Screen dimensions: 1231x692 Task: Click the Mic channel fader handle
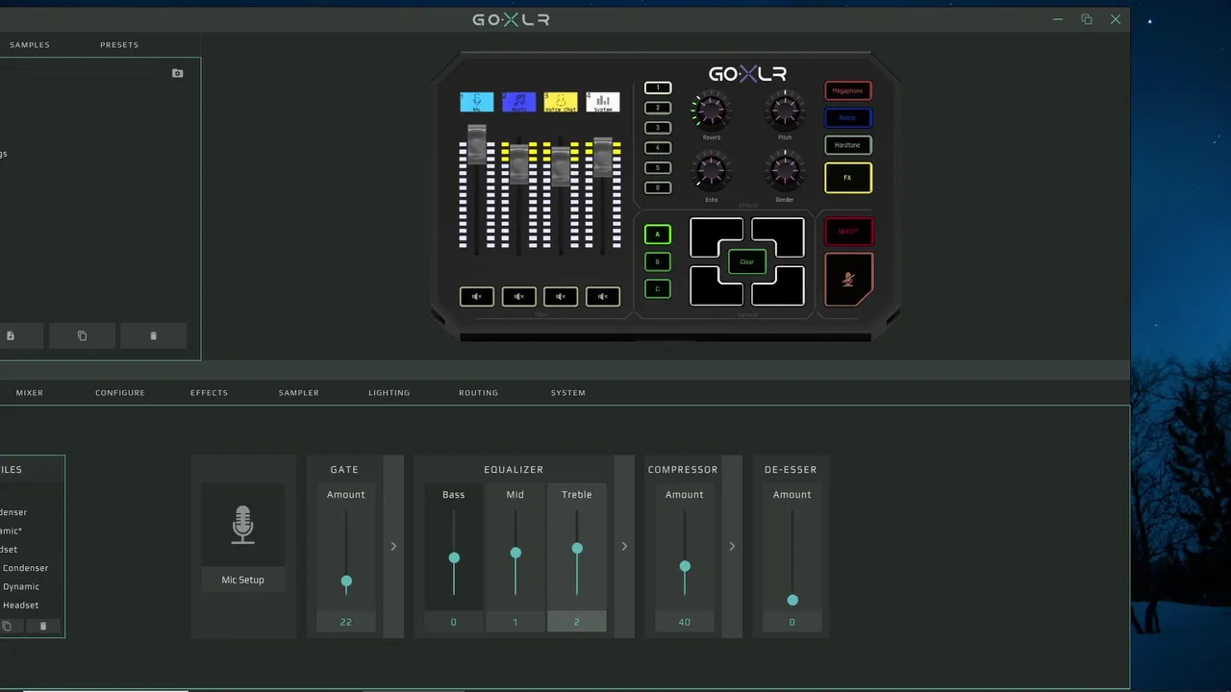[x=476, y=145]
